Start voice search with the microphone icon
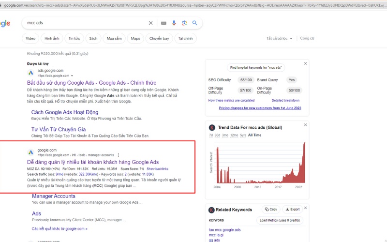 [x=175, y=23]
